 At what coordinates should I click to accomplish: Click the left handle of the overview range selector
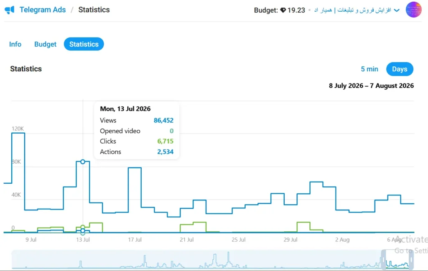click(x=383, y=260)
